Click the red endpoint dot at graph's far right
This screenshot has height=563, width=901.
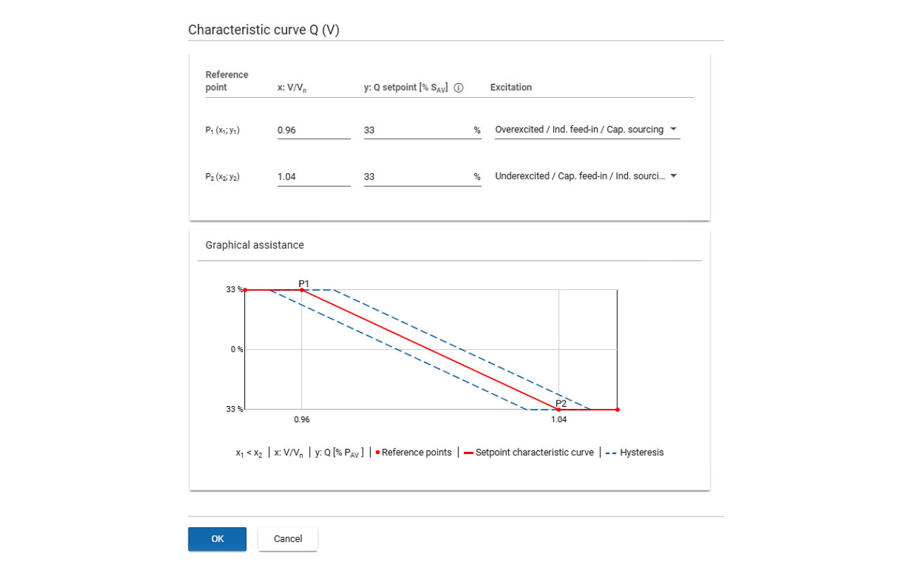point(617,410)
